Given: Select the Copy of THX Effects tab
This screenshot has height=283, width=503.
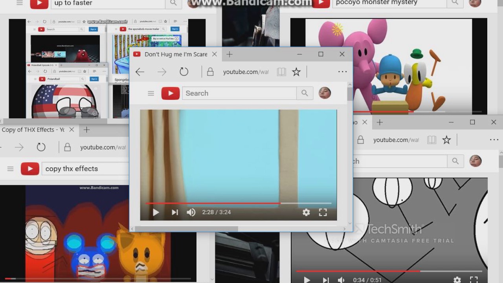Looking at the screenshot, I should 33,130.
